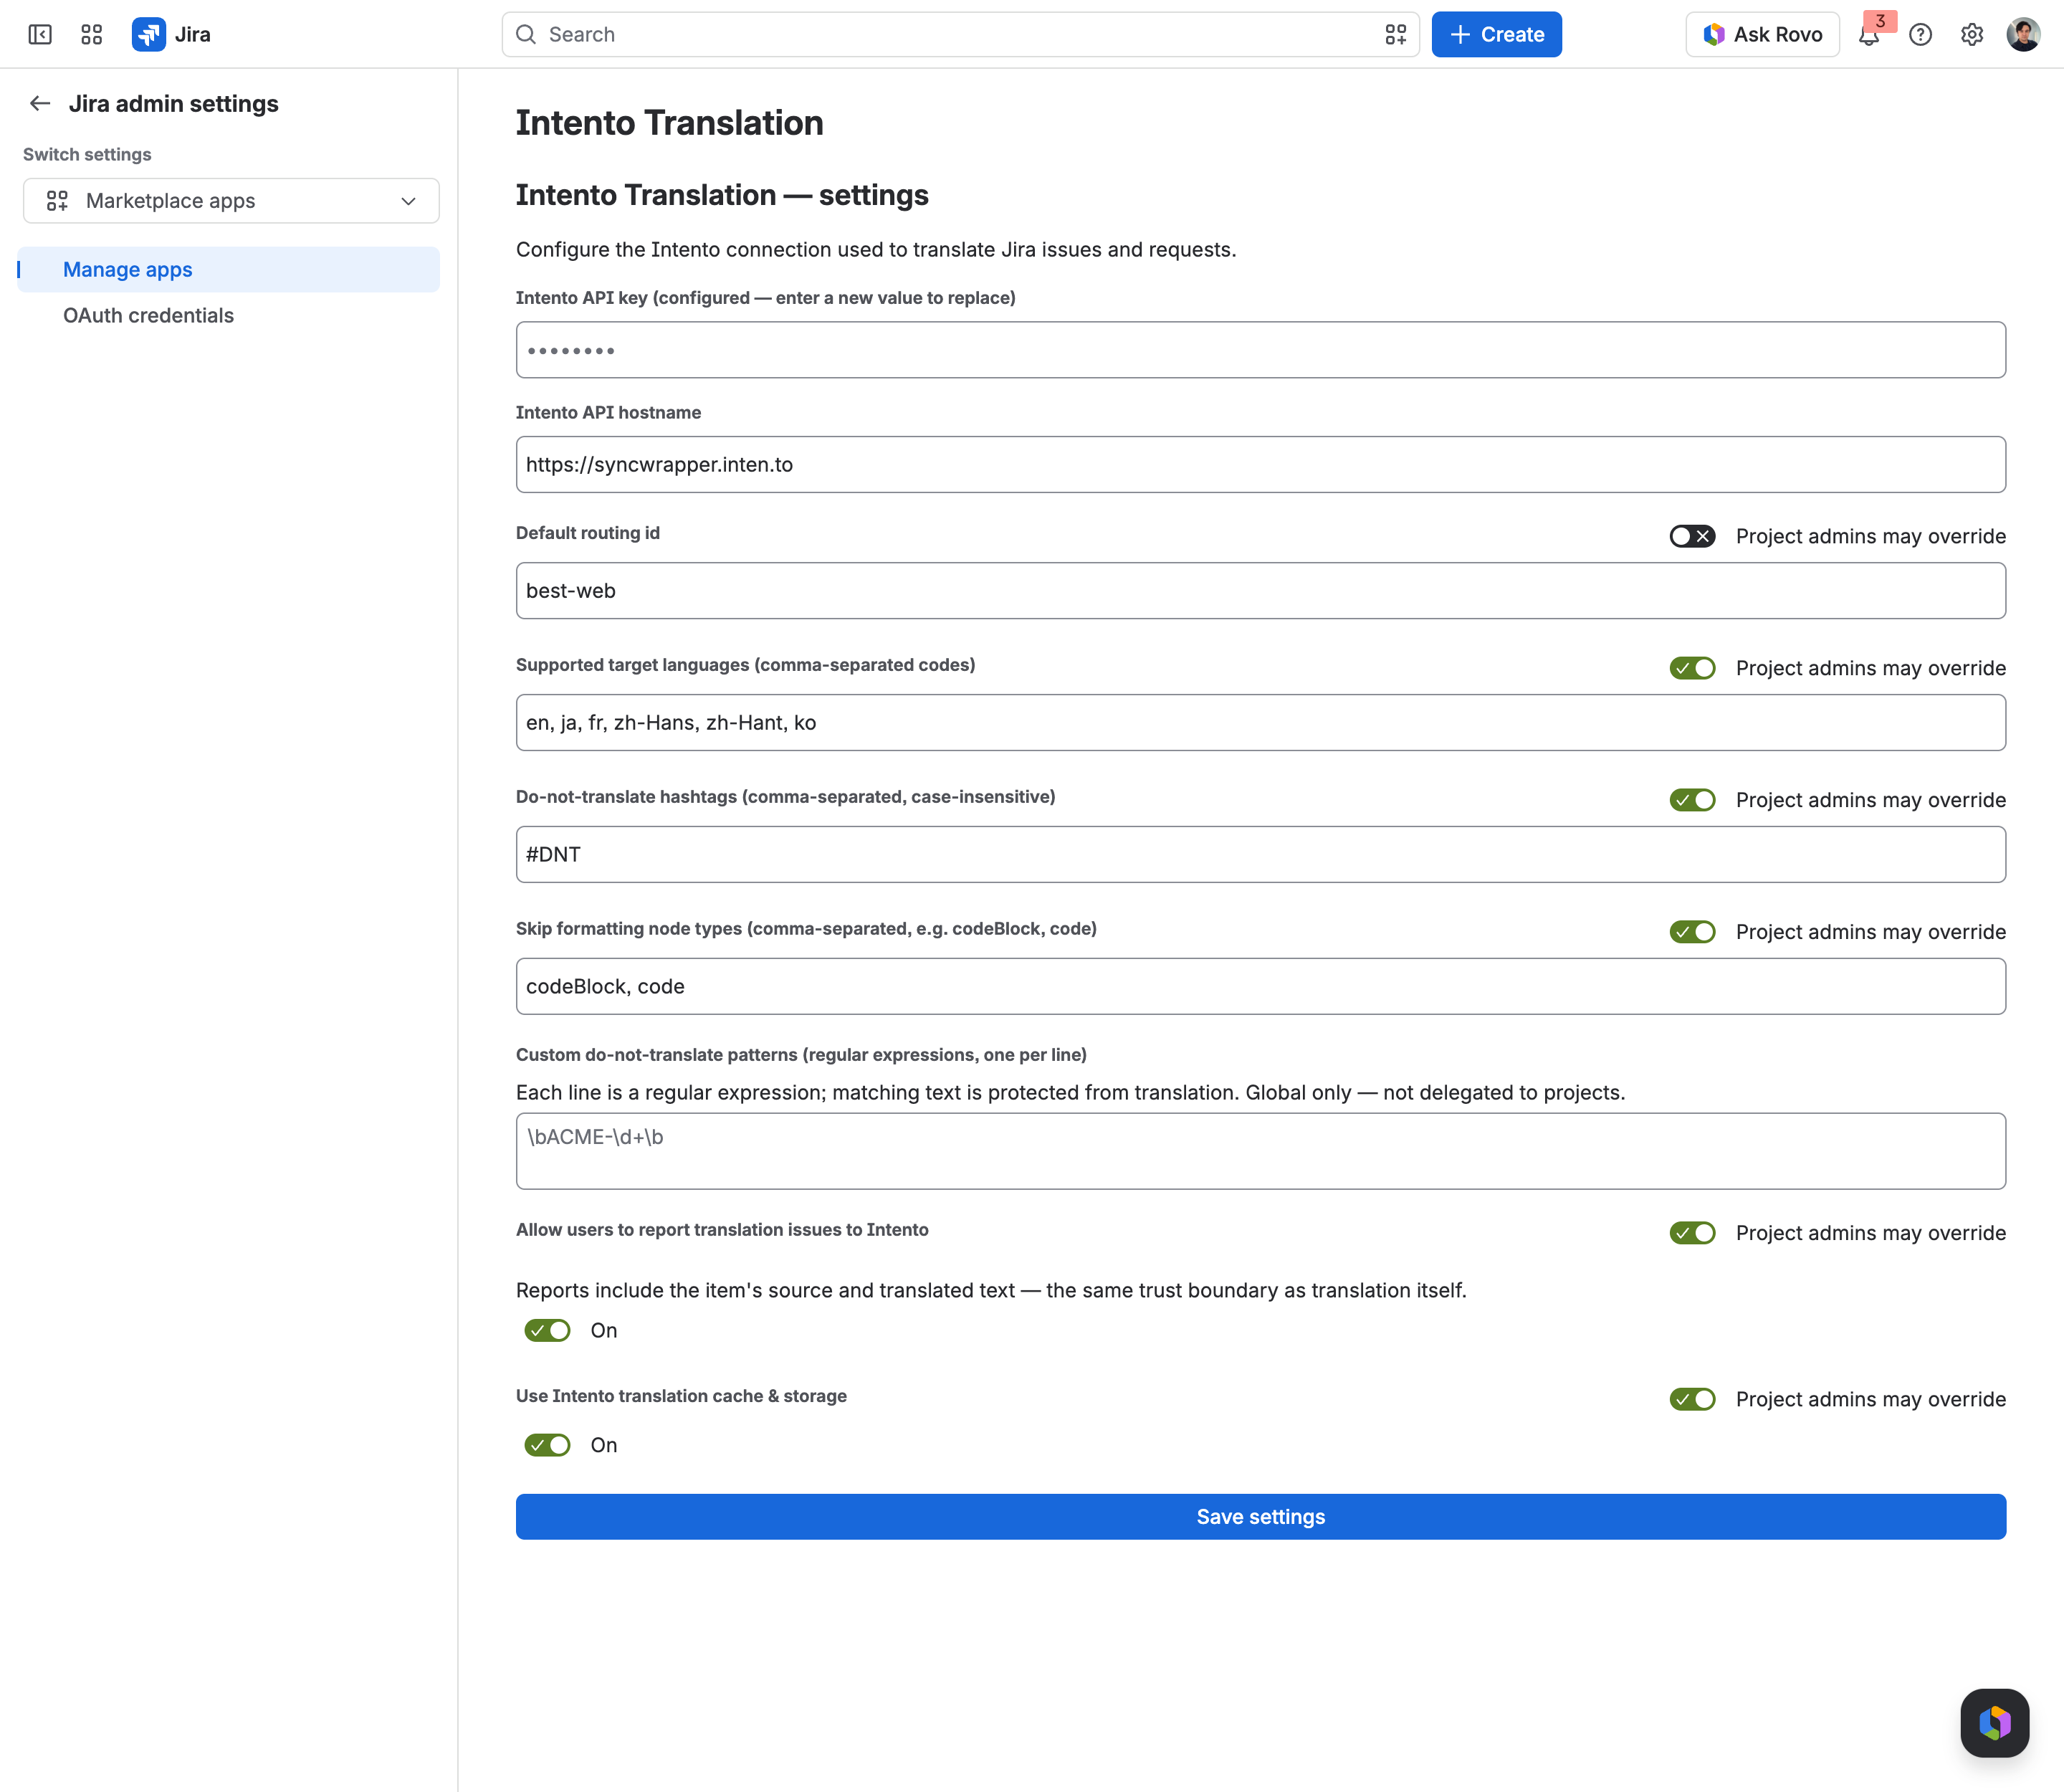Enable override for Default routing id

click(x=1692, y=536)
